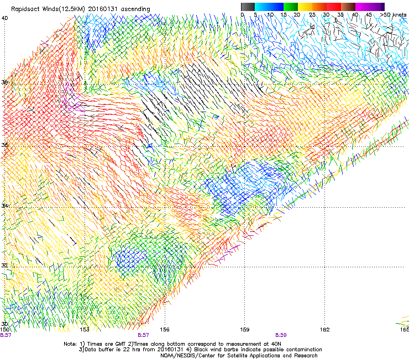Click the latitude label '40'
Viewport: 409px width, 359px height.
(4, 18)
